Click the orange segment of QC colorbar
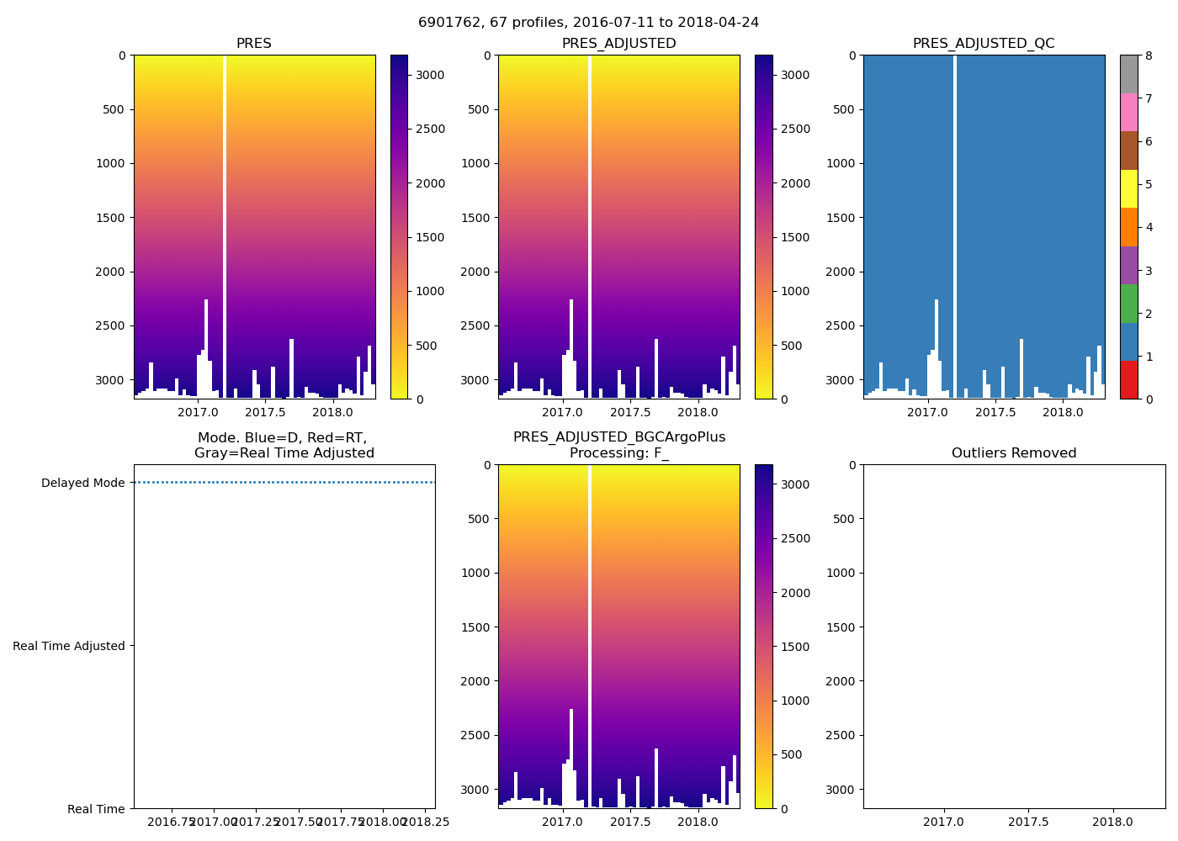The width and height of the screenshot is (1178, 841). point(1128,227)
